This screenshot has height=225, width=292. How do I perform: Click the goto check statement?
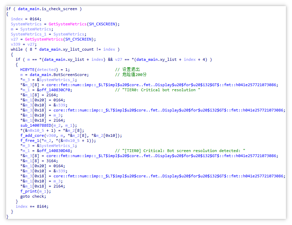[33, 196]
